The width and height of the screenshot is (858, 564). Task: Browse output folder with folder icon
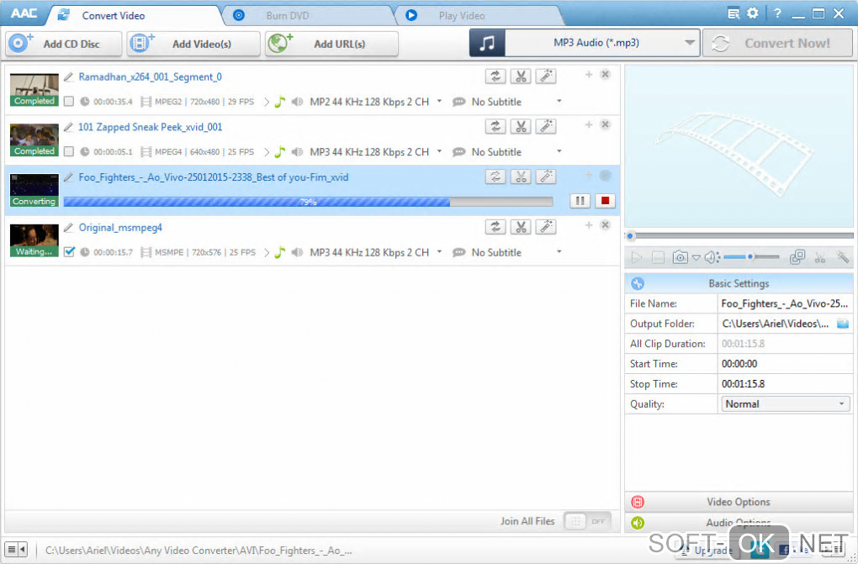[843, 324]
